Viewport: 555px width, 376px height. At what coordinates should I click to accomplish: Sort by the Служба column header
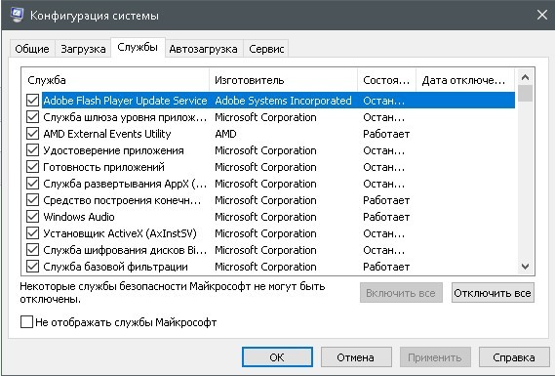click(115, 80)
